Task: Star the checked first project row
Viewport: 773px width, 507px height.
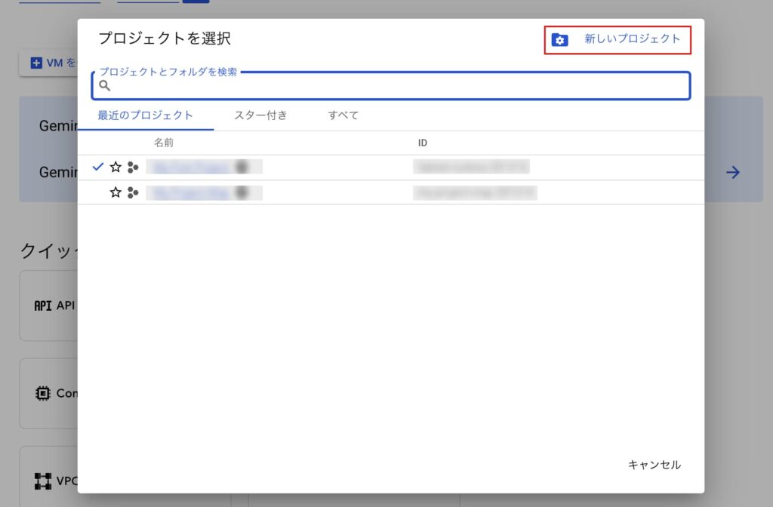Action: [115, 167]
